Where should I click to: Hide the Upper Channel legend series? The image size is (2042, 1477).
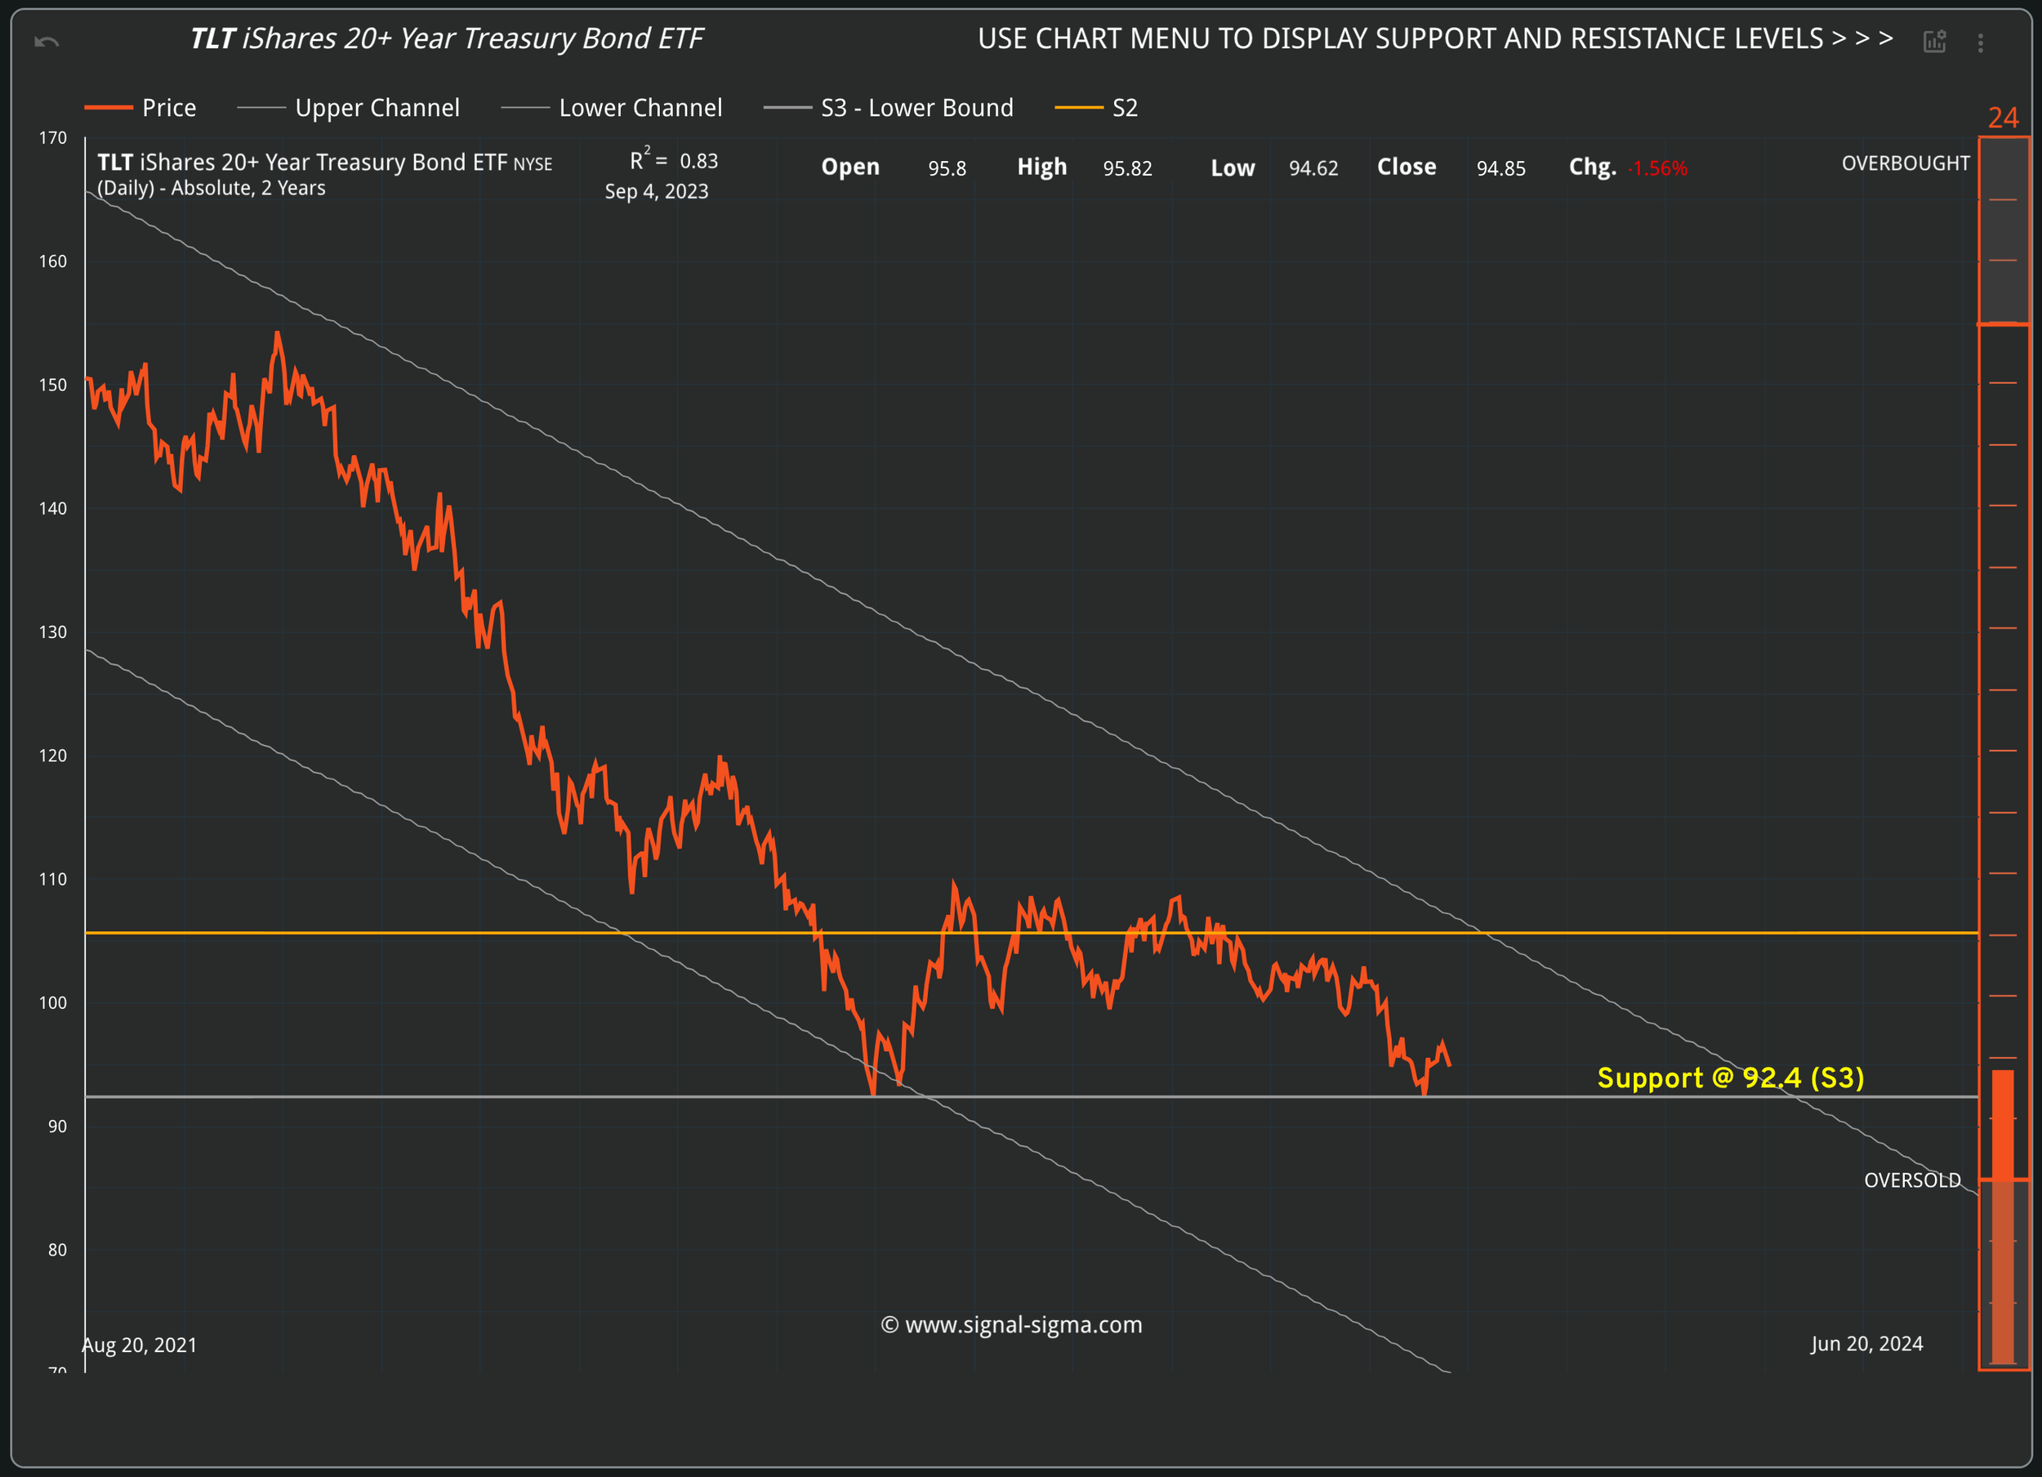[349, 108]
